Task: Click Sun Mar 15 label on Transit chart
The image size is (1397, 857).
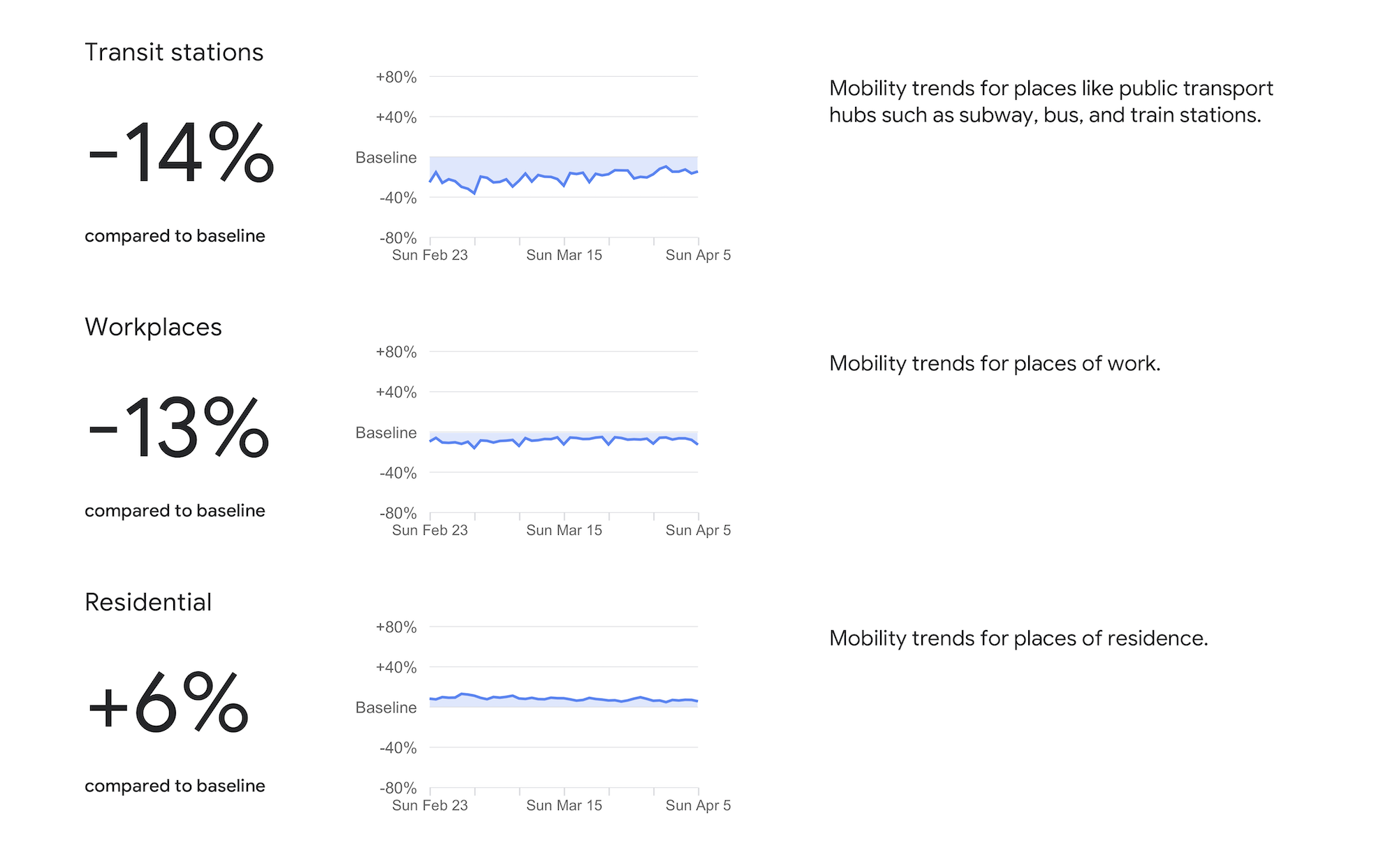Action: click(564, 255)
